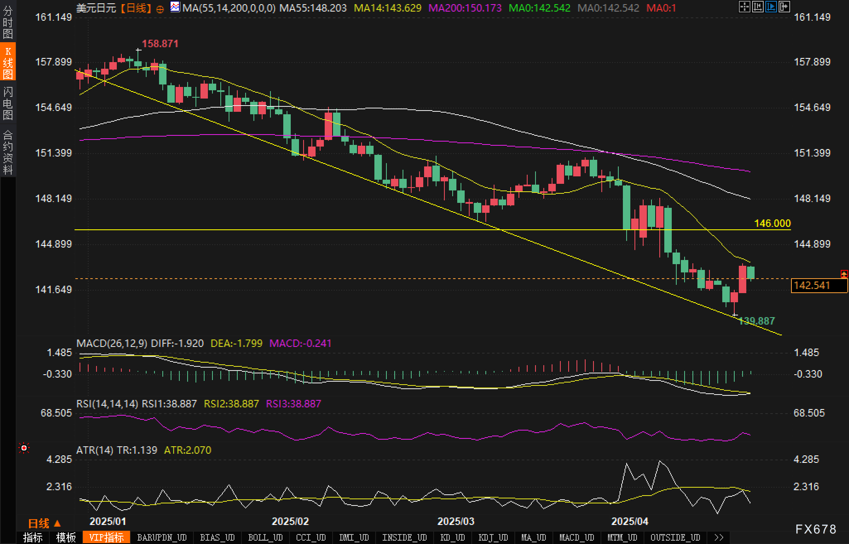The image size is (849, 544).
Task: Open 合约资料 in the left sidebar
Action: click(x=8, y=152)
